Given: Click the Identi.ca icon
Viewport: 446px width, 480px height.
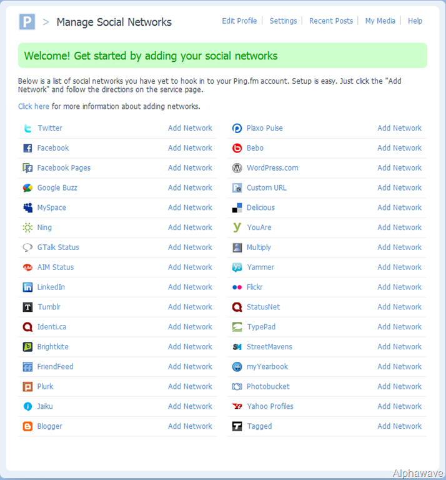Looking at the screenshot, I should (27, 327).
